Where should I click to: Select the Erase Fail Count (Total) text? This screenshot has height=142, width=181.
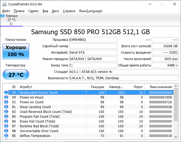[x=38, y=121]
